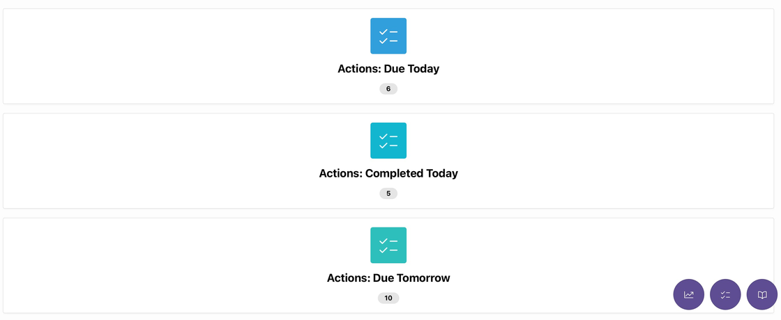
Task: Open the purple trend chart floating button
Action: click(689, 294)
